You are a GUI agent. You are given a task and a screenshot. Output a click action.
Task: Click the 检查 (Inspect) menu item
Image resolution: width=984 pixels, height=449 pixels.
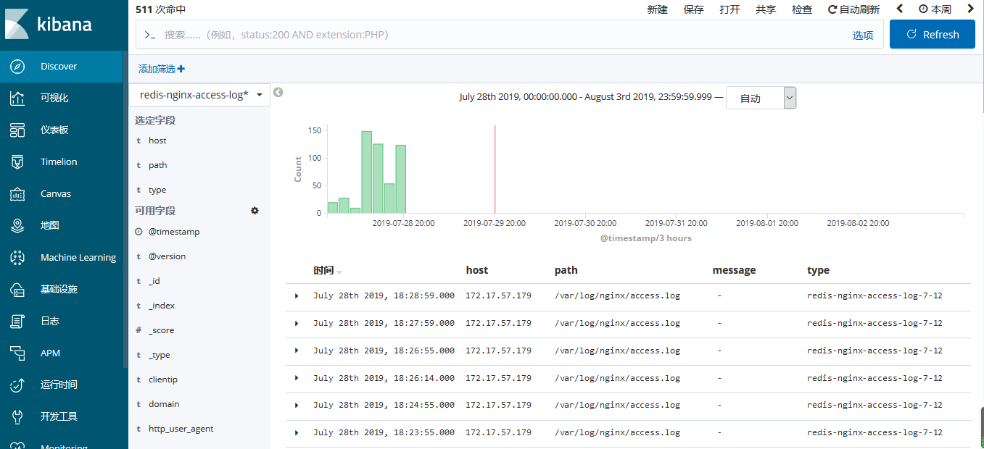pos(801,9)
